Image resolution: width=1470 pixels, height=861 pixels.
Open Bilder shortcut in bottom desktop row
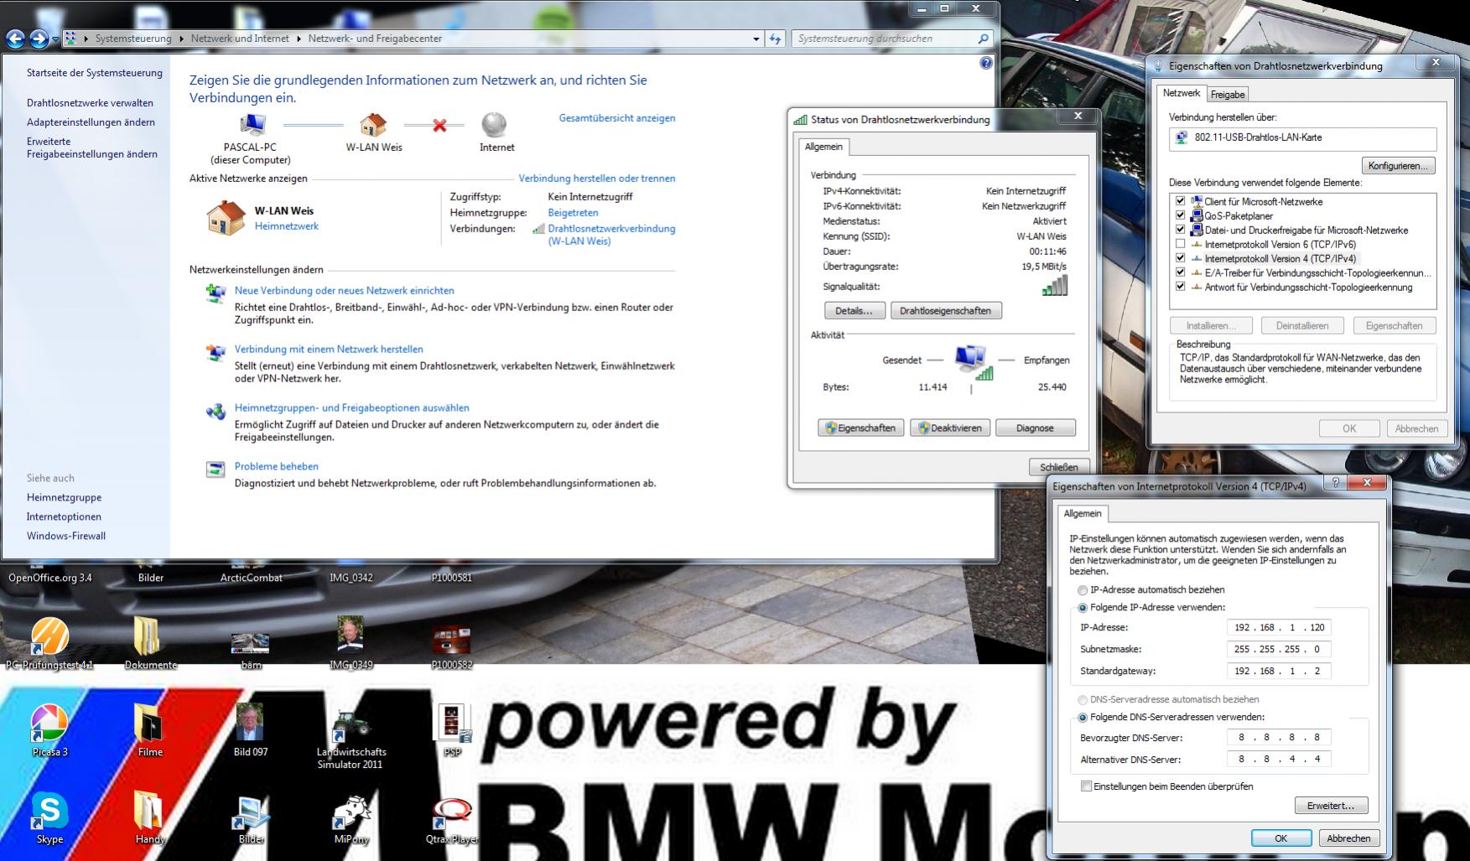coord(251,812)
